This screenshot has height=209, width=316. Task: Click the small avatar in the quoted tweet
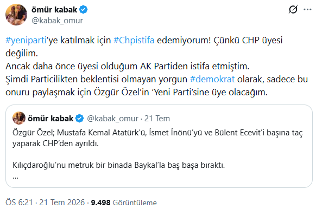[19, 118]
